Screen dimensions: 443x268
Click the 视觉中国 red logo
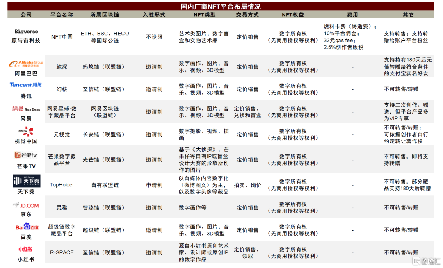[x=26, y=131]
